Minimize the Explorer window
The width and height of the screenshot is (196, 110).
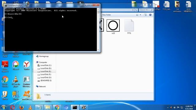click(141, 5)
